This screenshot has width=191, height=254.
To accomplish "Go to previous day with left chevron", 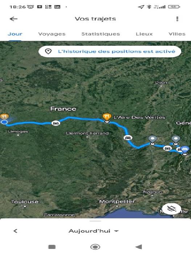I will 15,231.
